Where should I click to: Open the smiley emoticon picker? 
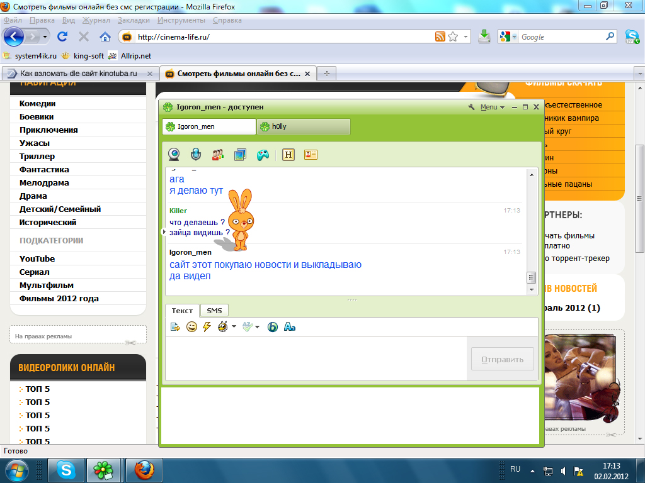191,327
